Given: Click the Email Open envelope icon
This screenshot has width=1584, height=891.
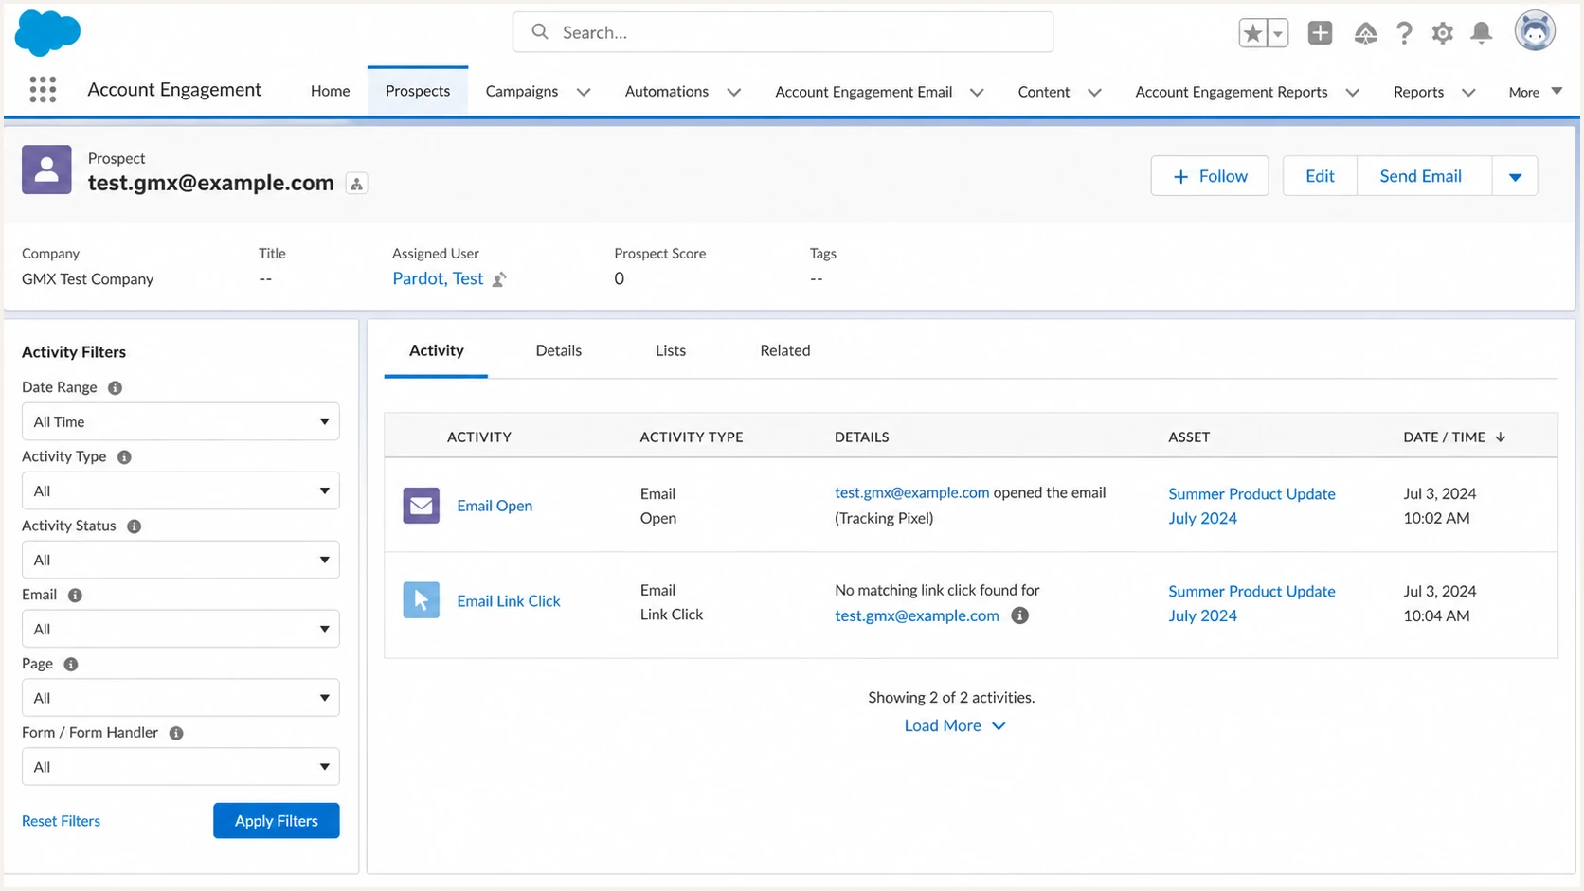Looking at the screenshot, I should 421,506.
